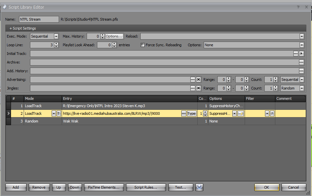Viewport: 312px width, 196px height.
Task: Browse for Archive with ellipsis button
Action: click(301, 62)
